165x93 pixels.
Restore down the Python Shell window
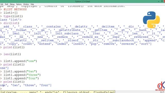162,1
